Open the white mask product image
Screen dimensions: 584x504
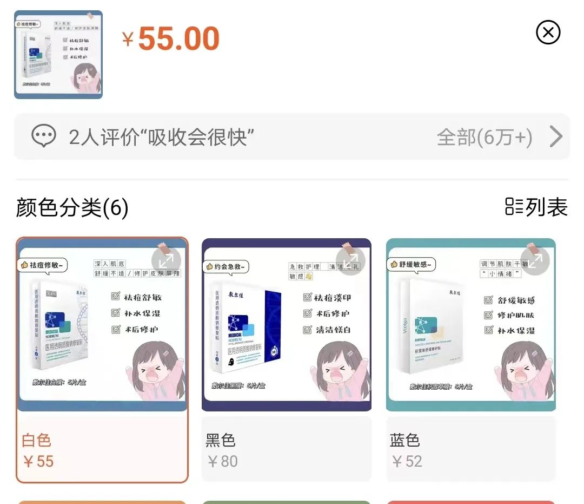[102, 325]
